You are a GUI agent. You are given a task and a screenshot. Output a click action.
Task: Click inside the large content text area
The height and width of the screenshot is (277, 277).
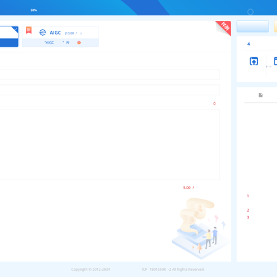pos(110,145)
